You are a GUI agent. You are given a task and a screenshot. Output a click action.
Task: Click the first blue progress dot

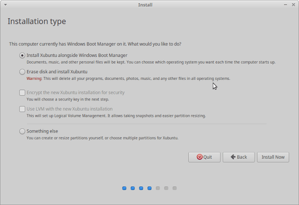[124, 188]
